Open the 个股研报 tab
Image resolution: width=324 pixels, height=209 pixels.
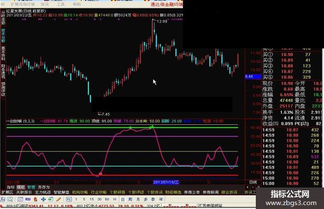pyautogui.click(x=117, y=192)
